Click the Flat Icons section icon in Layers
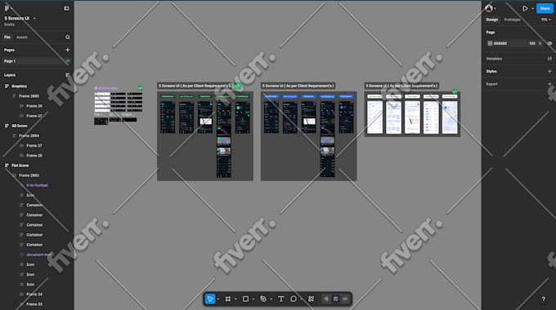The height and width of the screenshot is (310, 556). pyautogui.click(x=7, y=166)
